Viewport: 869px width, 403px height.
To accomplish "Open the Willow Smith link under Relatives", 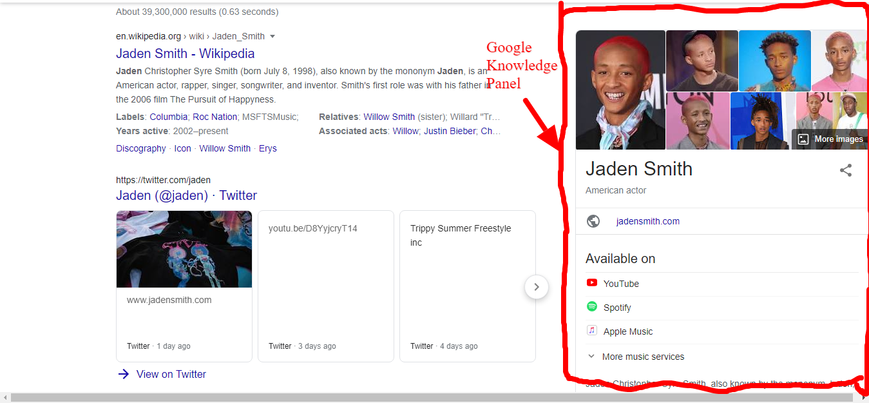I will click(389, 117).
